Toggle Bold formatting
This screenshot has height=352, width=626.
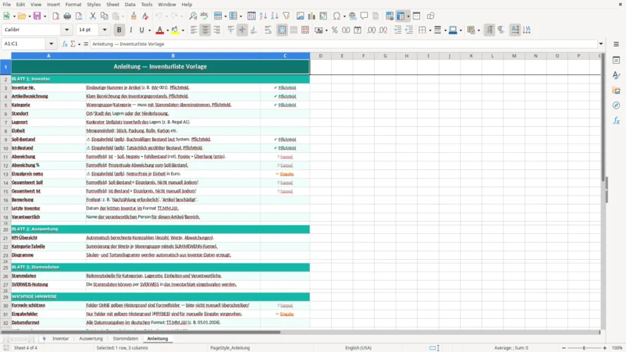pyautogui.click(x=119, y=30)
